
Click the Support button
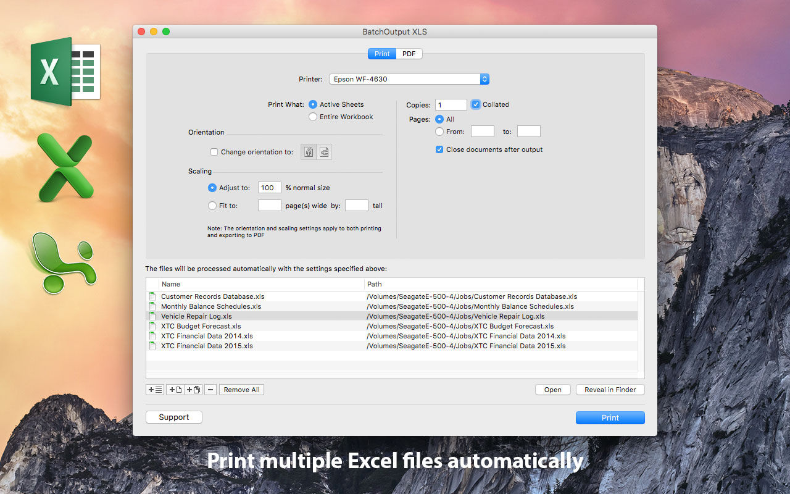click(x=174, y=417)
